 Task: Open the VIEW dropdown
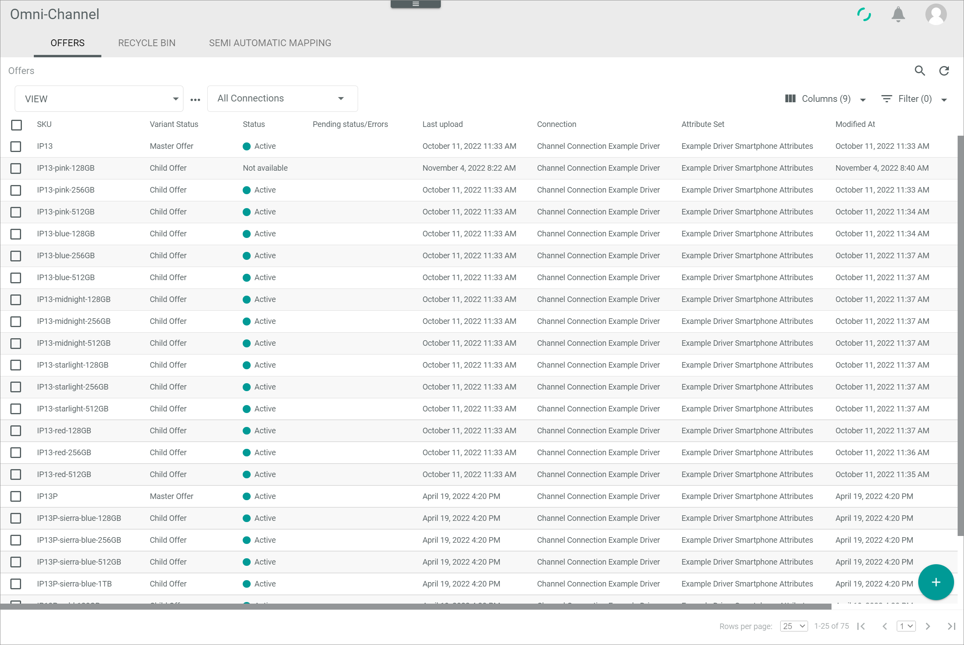[x=99, y=99]
